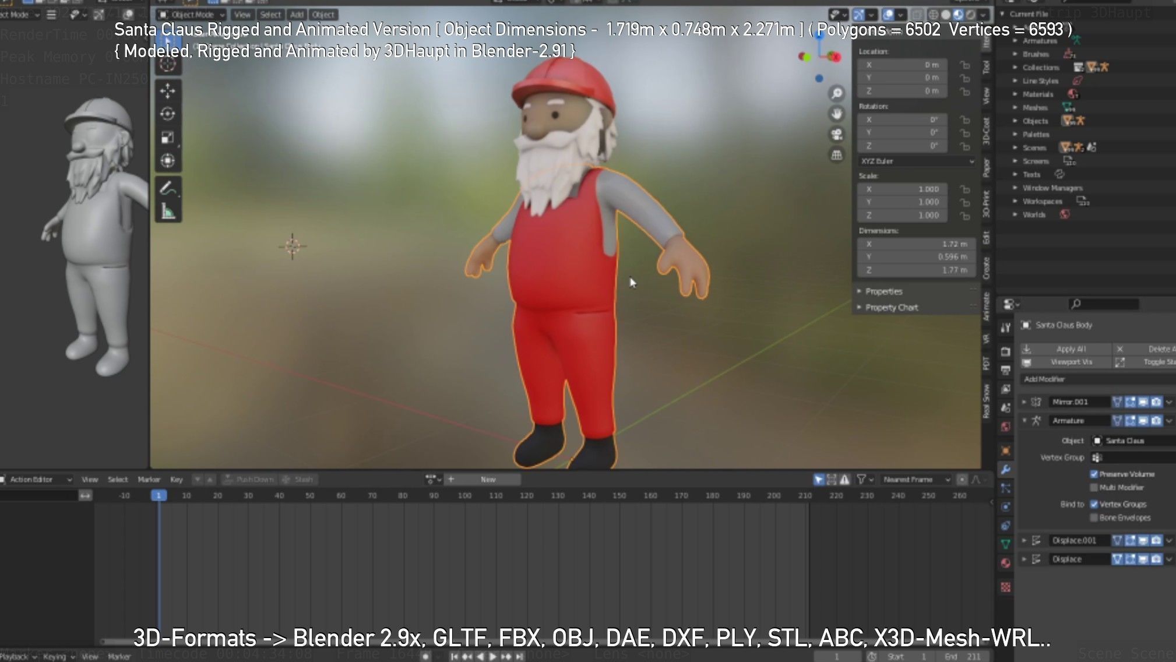Image resolution: width=1176 pixels, height=662 pixels.
Task: Expand the Displace.001 modifier
Action: pyautogui.click(x=1024, y=540)
